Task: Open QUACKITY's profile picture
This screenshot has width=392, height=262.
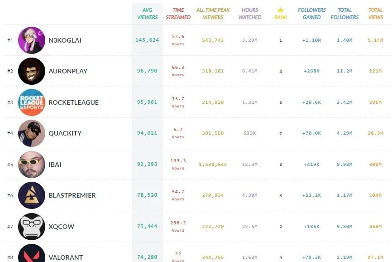Action: coord(32,133)
